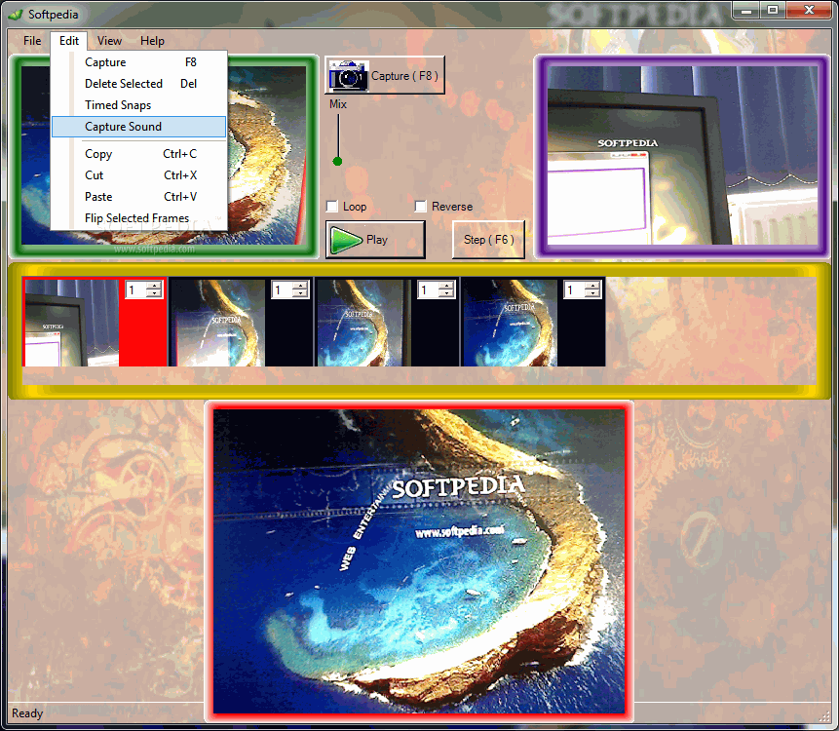Decrease second frame duration spinner

(x=301, y=293)
